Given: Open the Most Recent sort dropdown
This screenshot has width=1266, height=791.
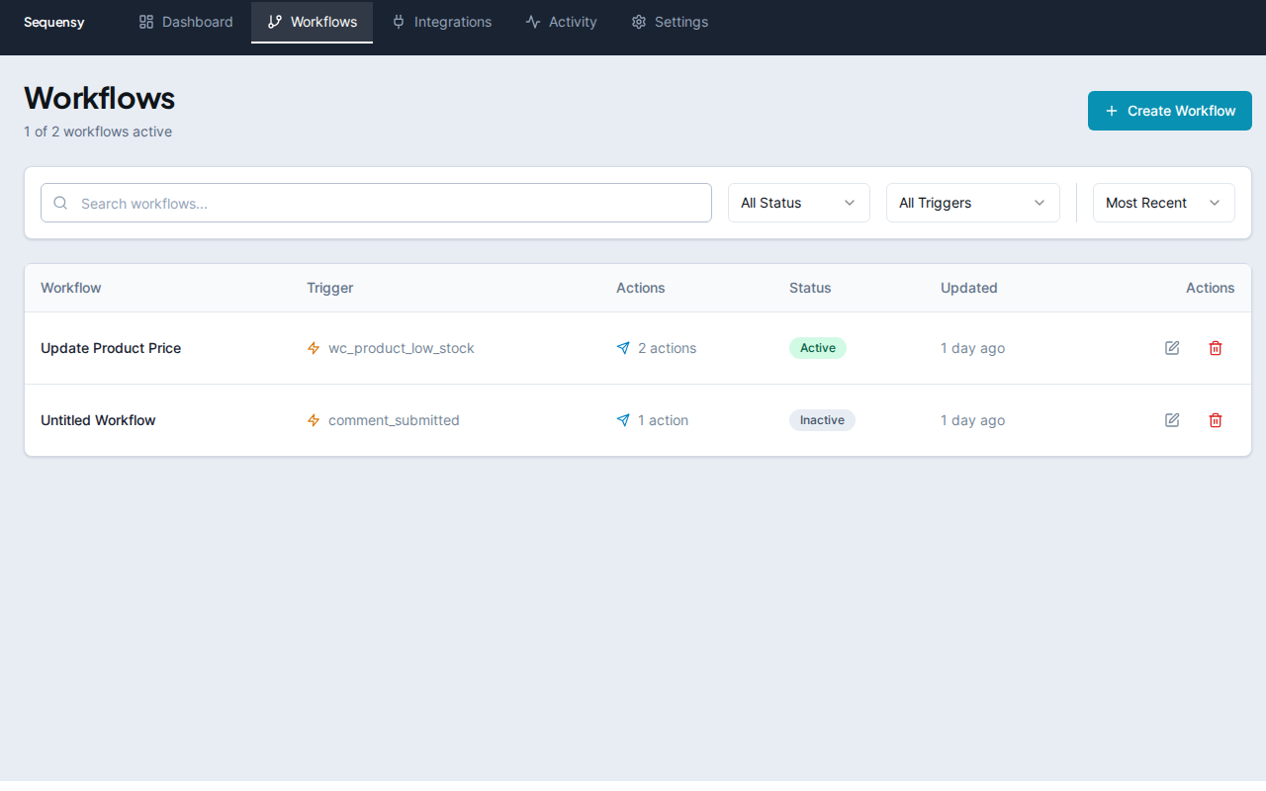Looking at the screenshot, I should [x=1163, y=203].
